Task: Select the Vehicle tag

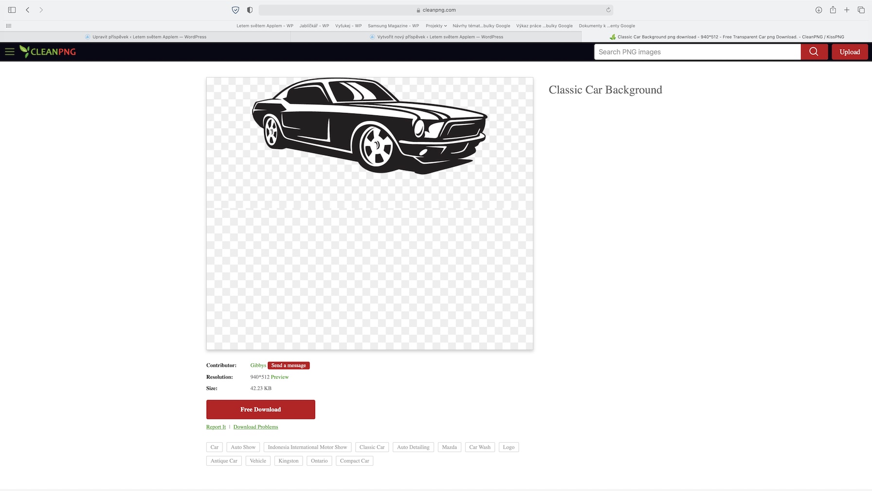Action: 258,461
